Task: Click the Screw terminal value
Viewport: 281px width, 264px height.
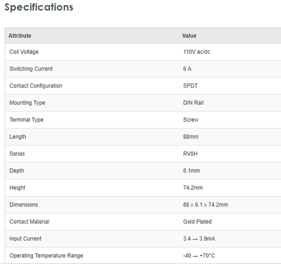Action: point(191,120)
